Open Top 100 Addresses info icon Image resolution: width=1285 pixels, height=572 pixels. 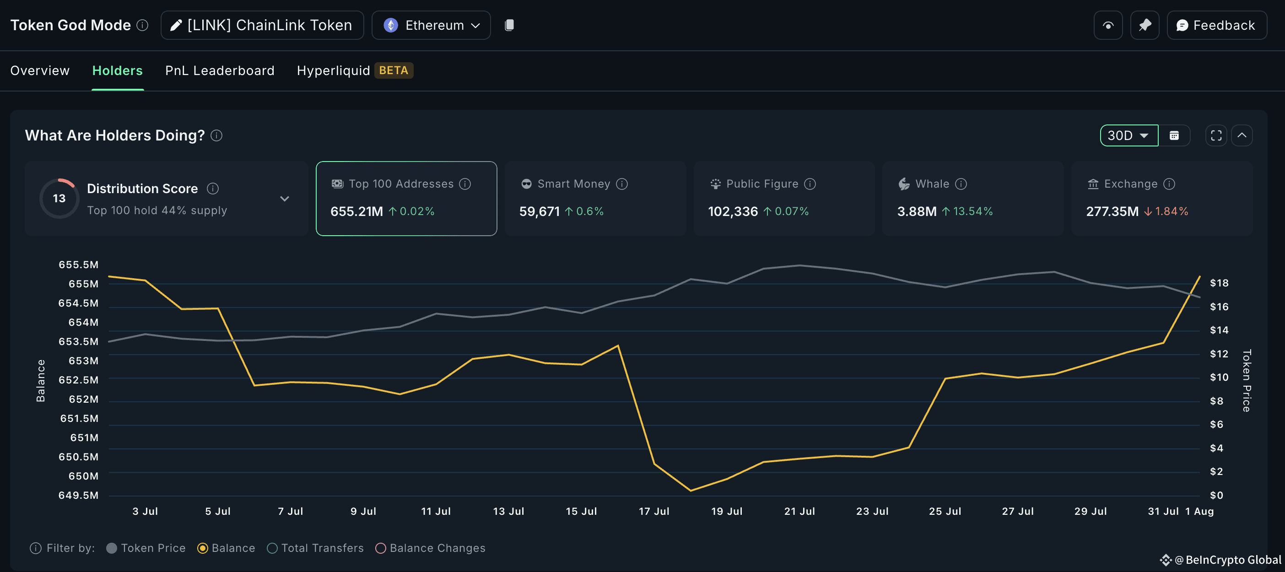(465, 183)
